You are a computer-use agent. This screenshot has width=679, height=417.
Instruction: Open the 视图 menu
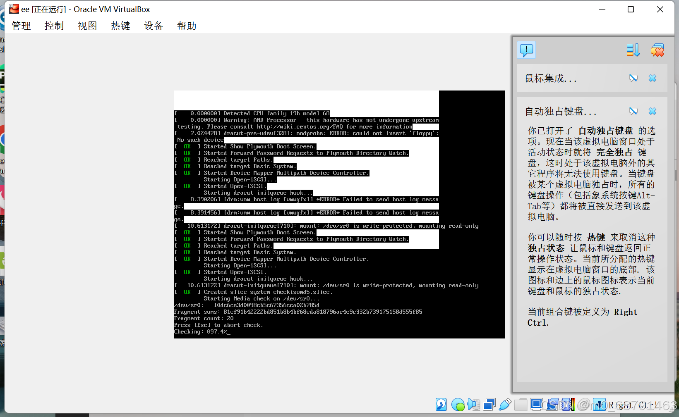pyautogui.click(x=87, y=26)
